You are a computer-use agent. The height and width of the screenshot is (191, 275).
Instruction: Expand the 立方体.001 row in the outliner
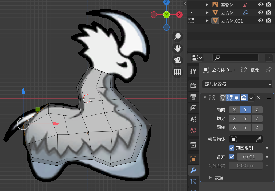[x=207, y=21]
